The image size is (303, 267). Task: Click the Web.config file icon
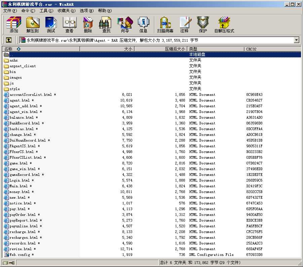[7, 255]
